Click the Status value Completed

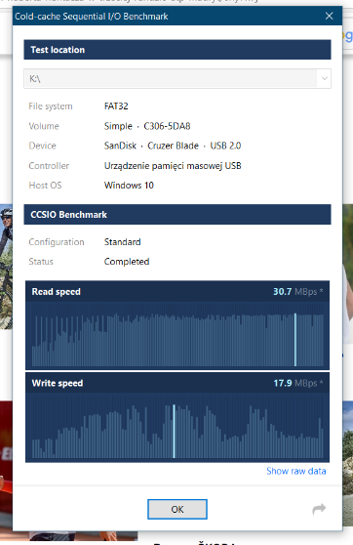127,262
